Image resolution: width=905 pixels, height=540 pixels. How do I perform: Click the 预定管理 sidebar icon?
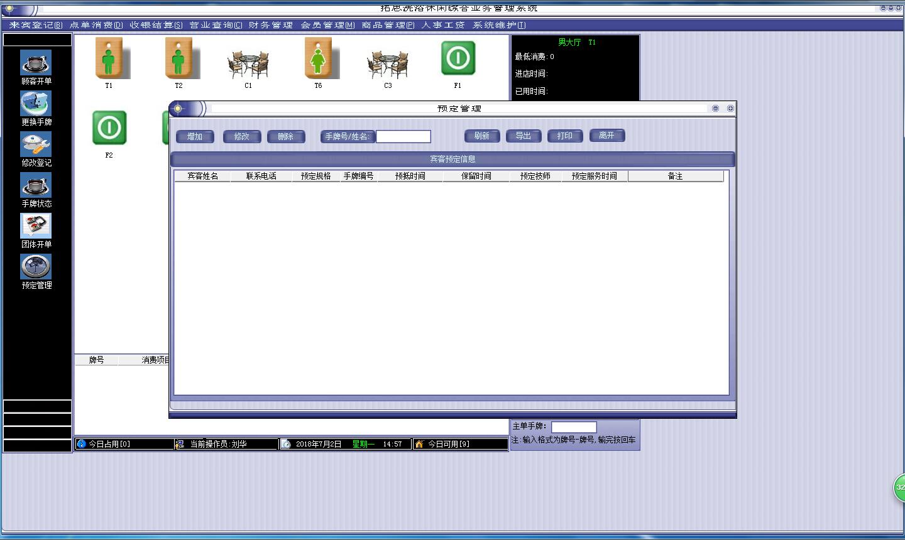(36, 267)
